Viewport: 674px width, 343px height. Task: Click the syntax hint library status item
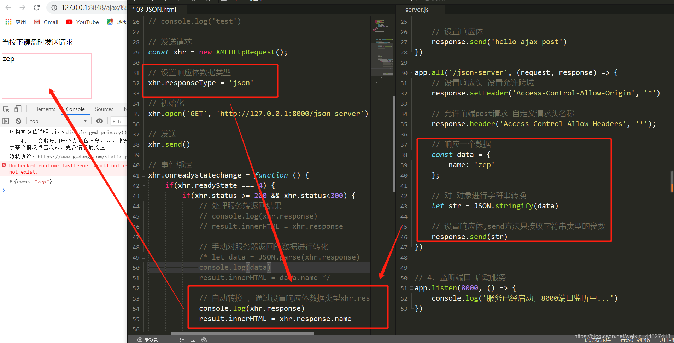point(598,340)
